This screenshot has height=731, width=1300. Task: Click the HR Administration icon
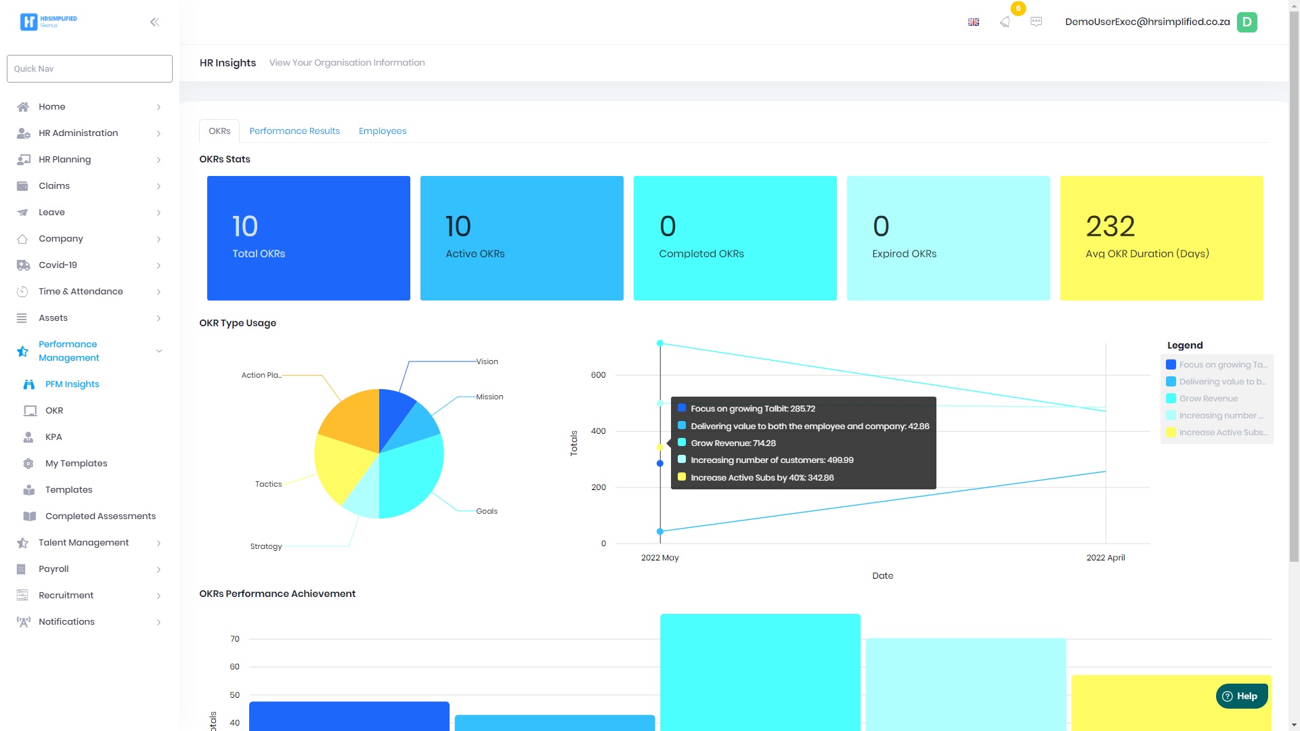pos(23,133)
